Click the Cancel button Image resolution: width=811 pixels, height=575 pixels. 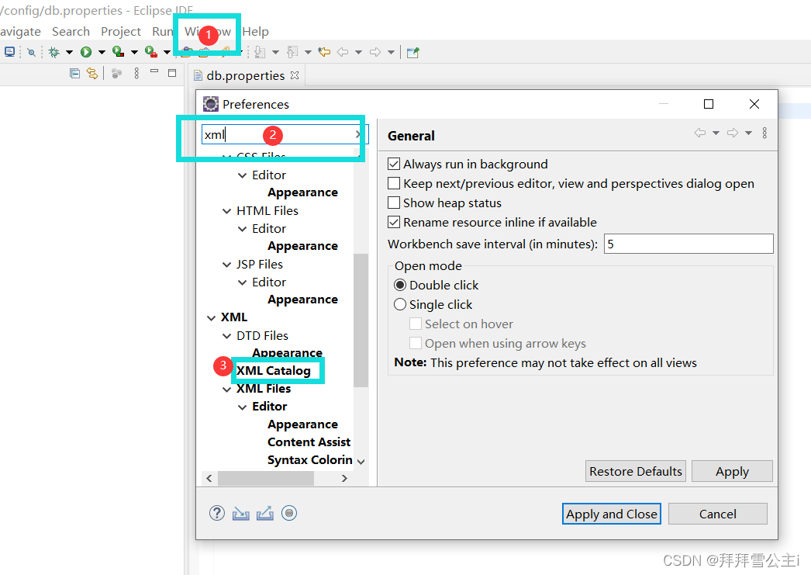[x=717, y=514]
